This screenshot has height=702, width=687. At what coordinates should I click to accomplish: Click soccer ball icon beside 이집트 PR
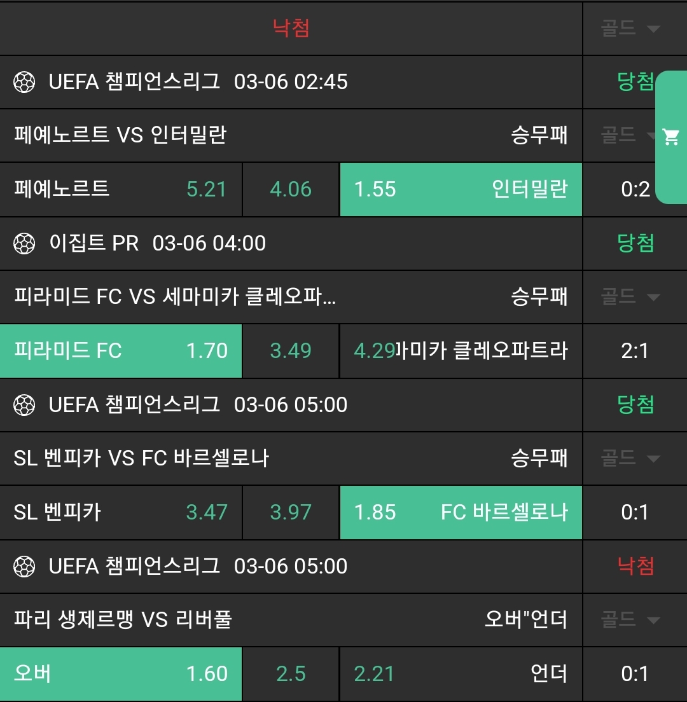point(24,243)
